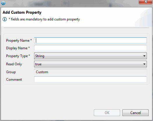
Task: Click the 'Property Name *' label
Action: (x=19, y=41)
